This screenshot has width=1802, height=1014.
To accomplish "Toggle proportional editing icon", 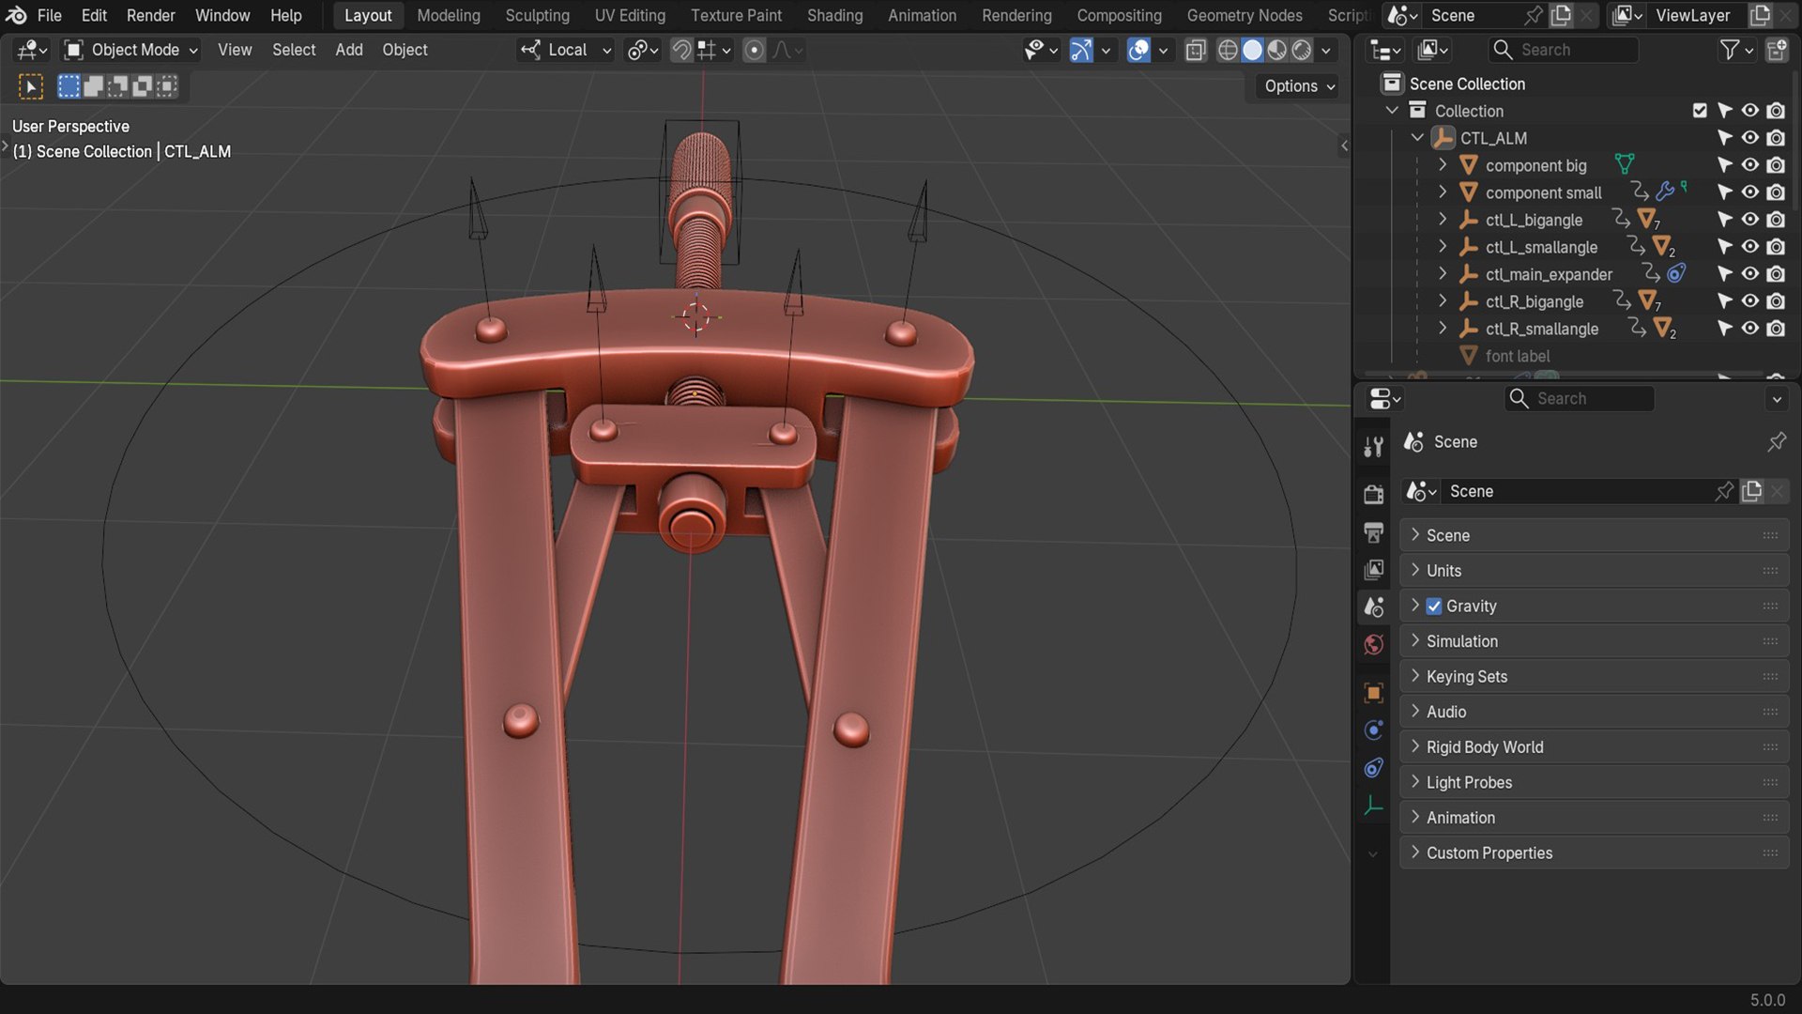I will [754, 50].
